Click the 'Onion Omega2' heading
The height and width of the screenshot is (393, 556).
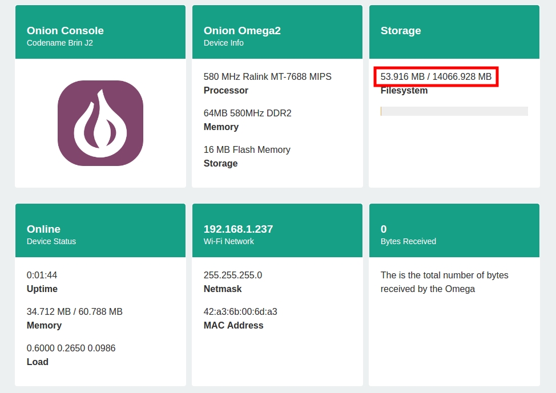point(242,30)
